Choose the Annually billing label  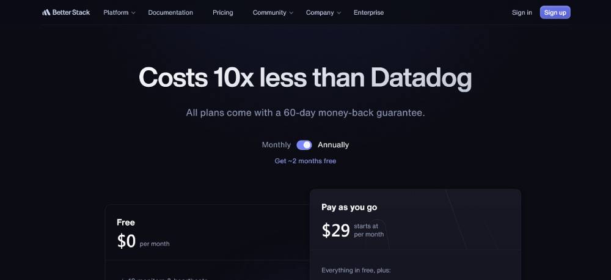[x=333, y=145]
